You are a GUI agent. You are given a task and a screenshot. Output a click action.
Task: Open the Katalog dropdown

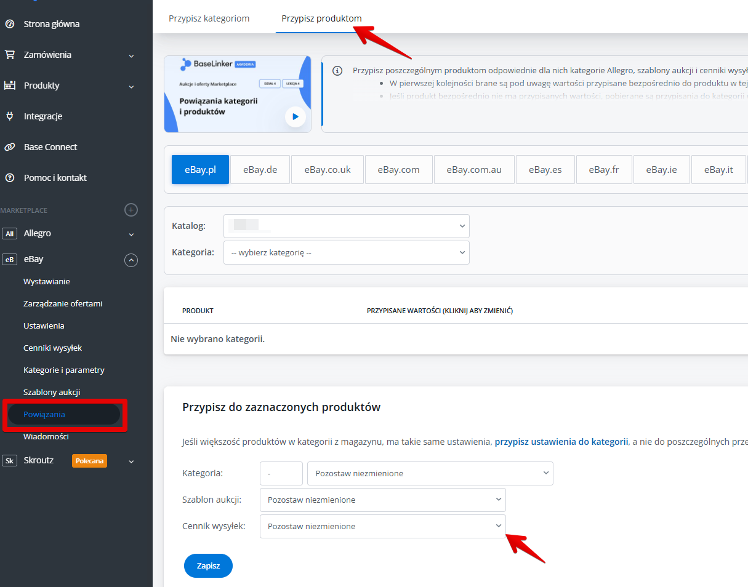pyautogui.click(x=346, y=226)
